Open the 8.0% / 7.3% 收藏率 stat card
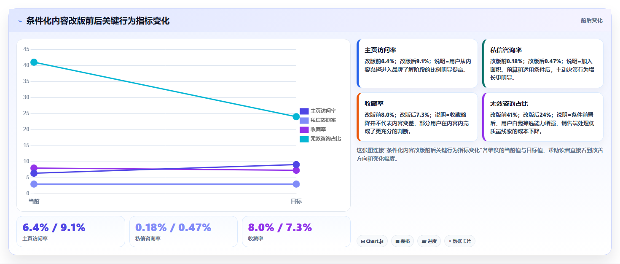Image resolution: width=620 pixels, height=264 pixels. [x=296, y=232]
